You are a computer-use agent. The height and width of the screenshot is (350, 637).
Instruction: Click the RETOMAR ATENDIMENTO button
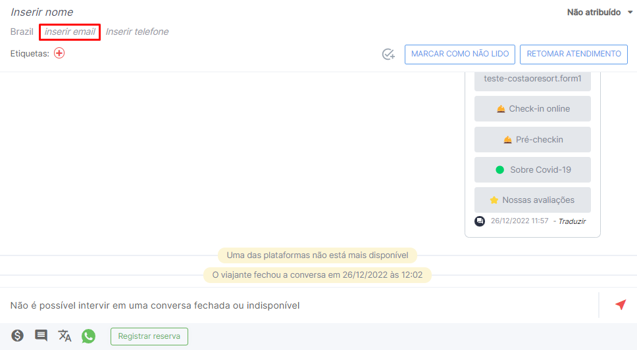pos(574,54)
